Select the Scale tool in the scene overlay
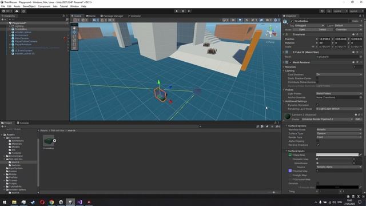 (74, 40)
